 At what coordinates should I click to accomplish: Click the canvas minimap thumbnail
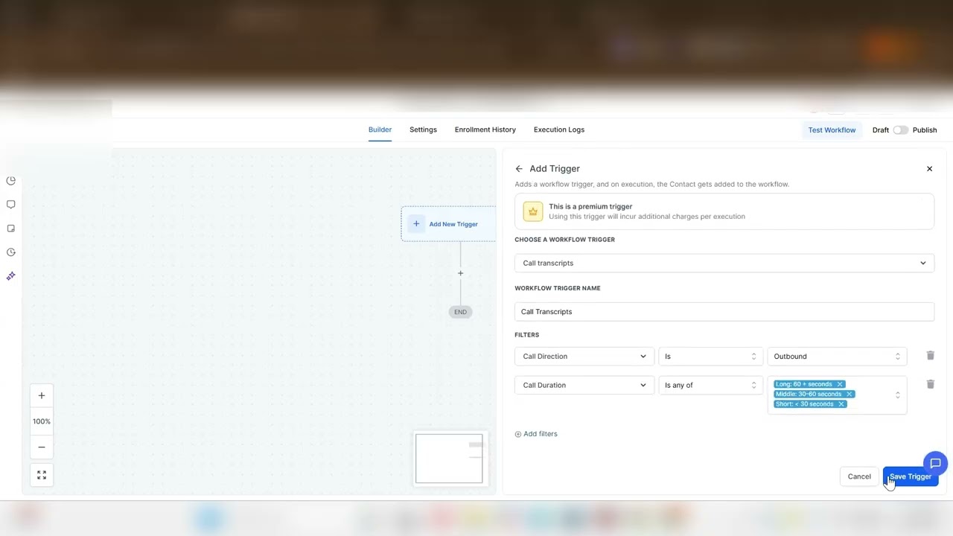pyautogui.click(x=449, y=459)
